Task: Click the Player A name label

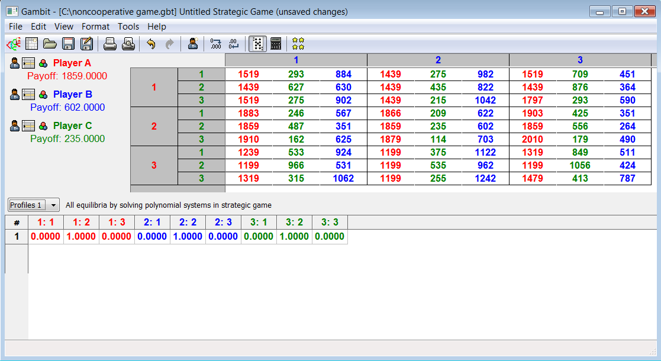Action: (72, 63)
